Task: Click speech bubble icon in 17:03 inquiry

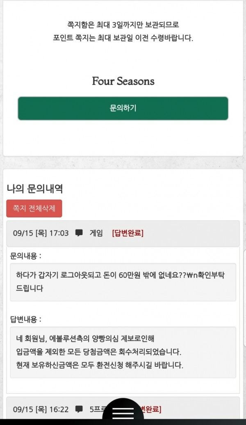Action: pos(79,233)
